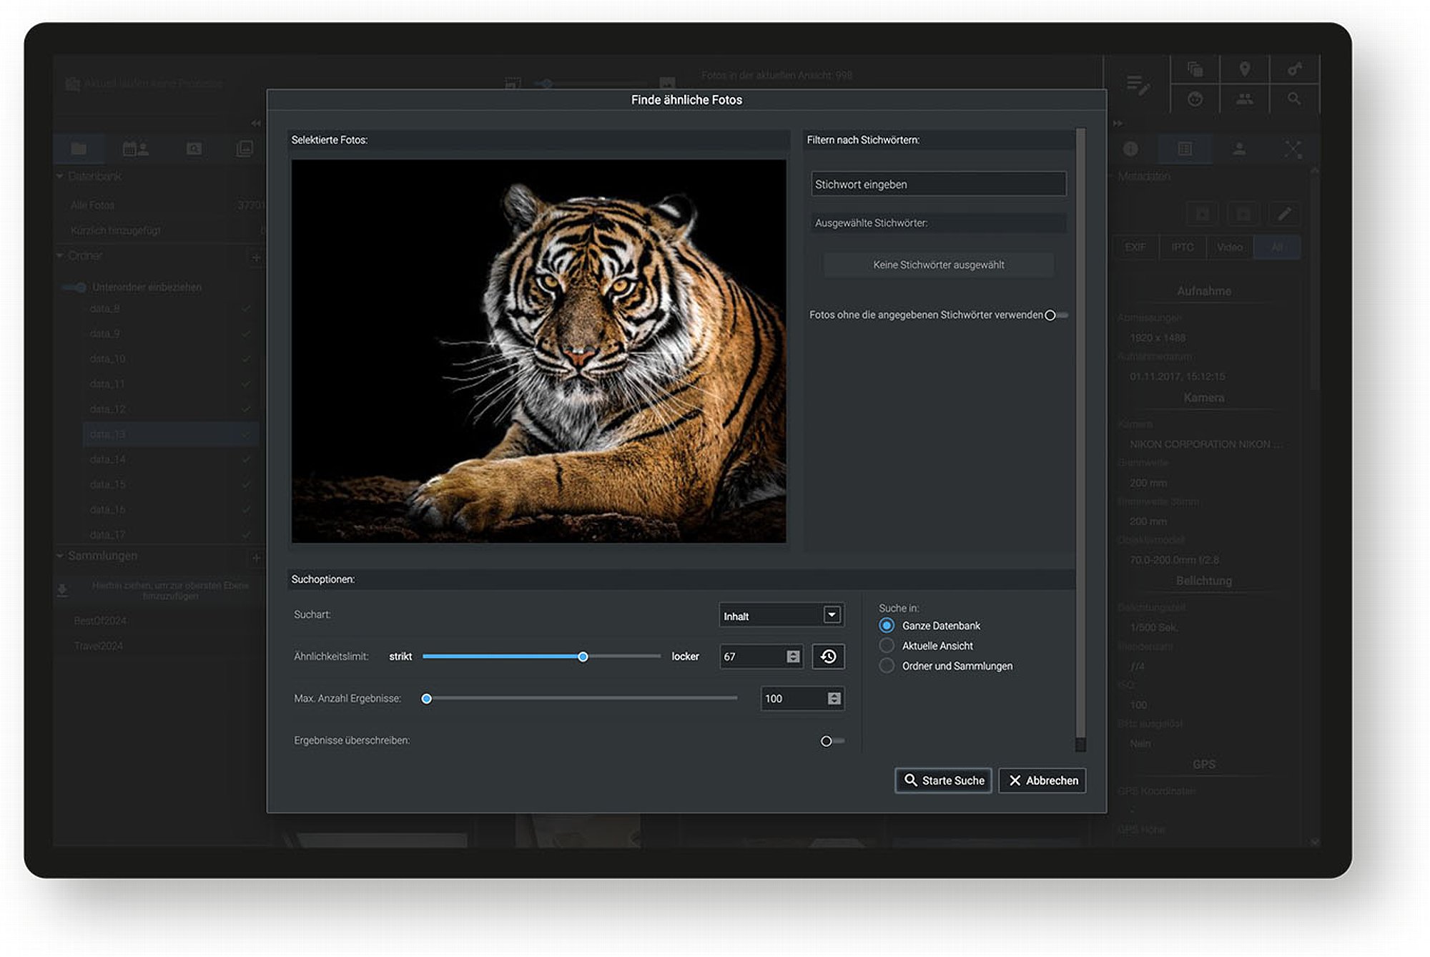Switch to the Video metadata tab

pos(1229,247)
